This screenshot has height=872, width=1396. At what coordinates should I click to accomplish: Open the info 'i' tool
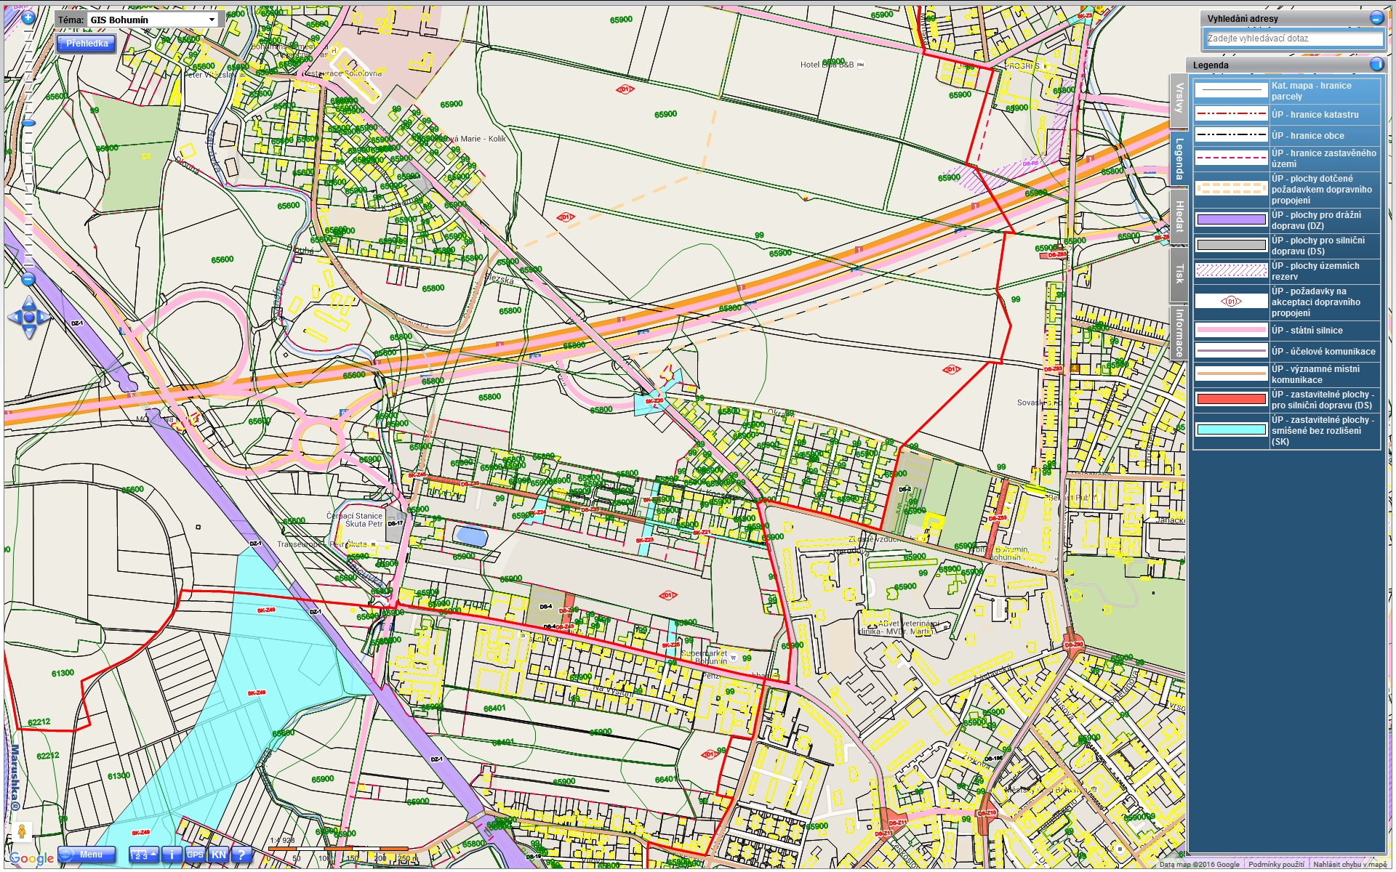pos(172,855)
